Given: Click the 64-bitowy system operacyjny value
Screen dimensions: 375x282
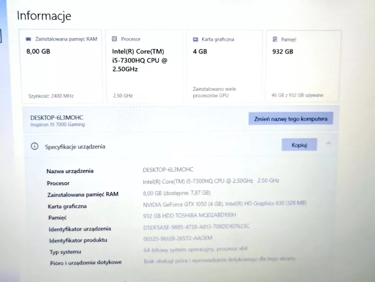Looking at the screenshot, I should point(195,249).
